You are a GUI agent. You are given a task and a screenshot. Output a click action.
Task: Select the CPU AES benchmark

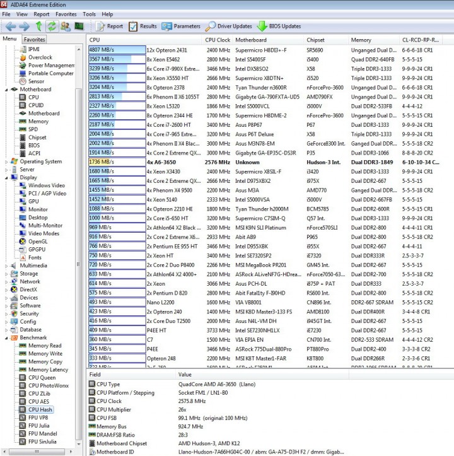click(x=38, y=402)
